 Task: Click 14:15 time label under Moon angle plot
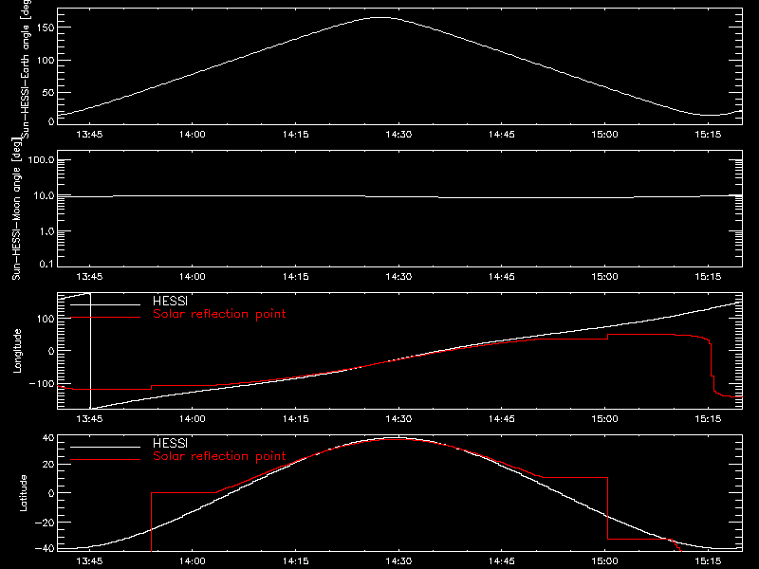[x=295, y=277]
